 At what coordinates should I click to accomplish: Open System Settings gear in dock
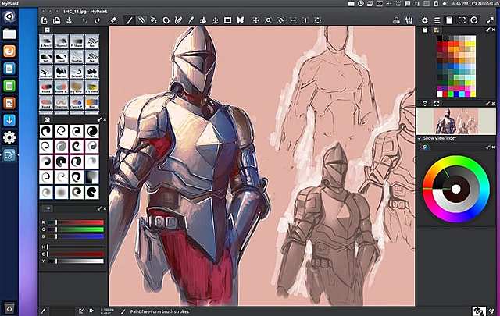click(9, 137)
